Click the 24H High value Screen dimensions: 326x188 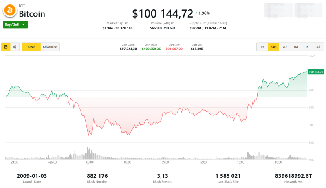click(151, 49)
